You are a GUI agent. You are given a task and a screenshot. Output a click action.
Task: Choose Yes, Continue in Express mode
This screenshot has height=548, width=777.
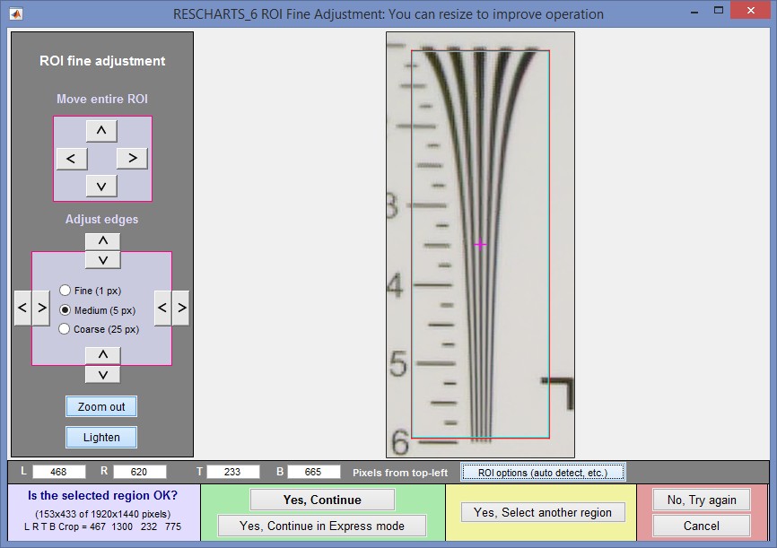pos(322,526)
